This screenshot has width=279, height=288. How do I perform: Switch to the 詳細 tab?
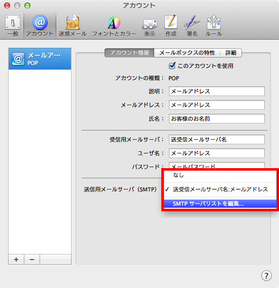(231, 53)
